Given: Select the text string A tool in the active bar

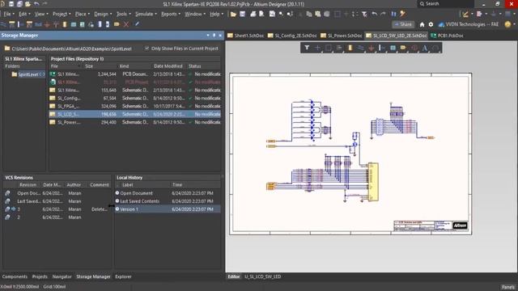Looking at the screenshot, I should point(425,48).
